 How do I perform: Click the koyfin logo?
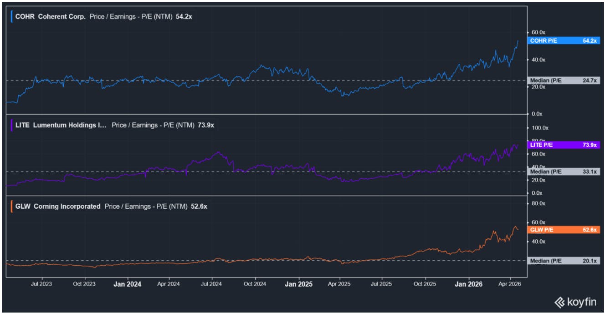tap(574, 302)
